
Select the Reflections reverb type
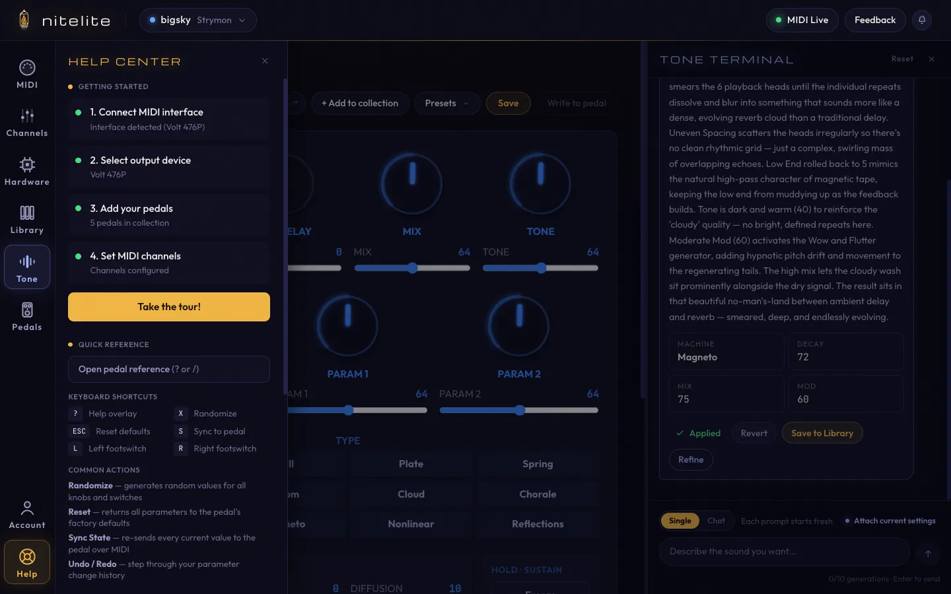538,524
